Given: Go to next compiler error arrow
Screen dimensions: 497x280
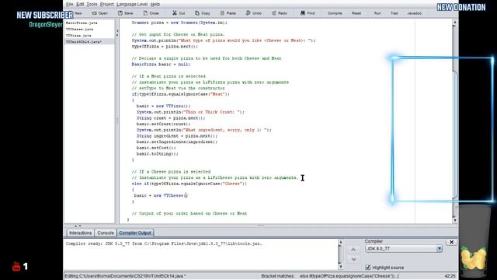Looking at the screenshot, I should pyautogui.click(x=353, y=259).
